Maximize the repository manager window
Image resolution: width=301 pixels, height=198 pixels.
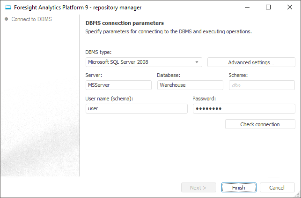coord(268,8)
